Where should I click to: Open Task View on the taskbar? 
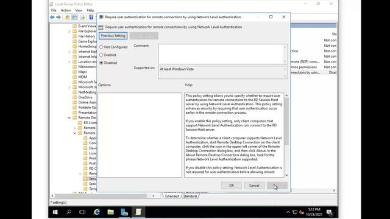tap(82, 212)
